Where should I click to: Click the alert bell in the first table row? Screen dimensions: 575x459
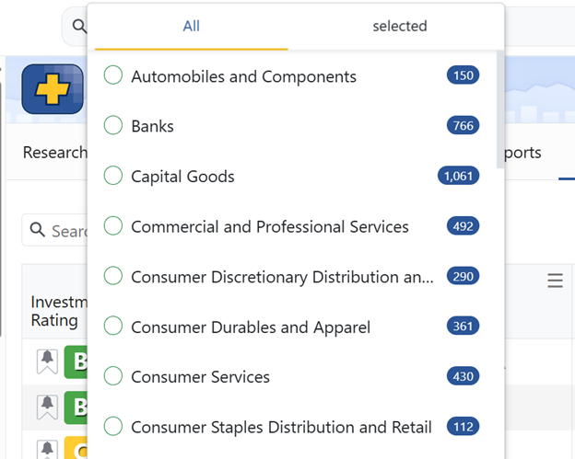click(x=47, y=361)
